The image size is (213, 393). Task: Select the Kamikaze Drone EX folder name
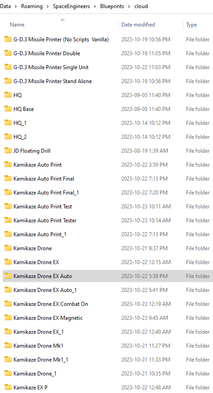pyautogui.click(x=36, y=262)
